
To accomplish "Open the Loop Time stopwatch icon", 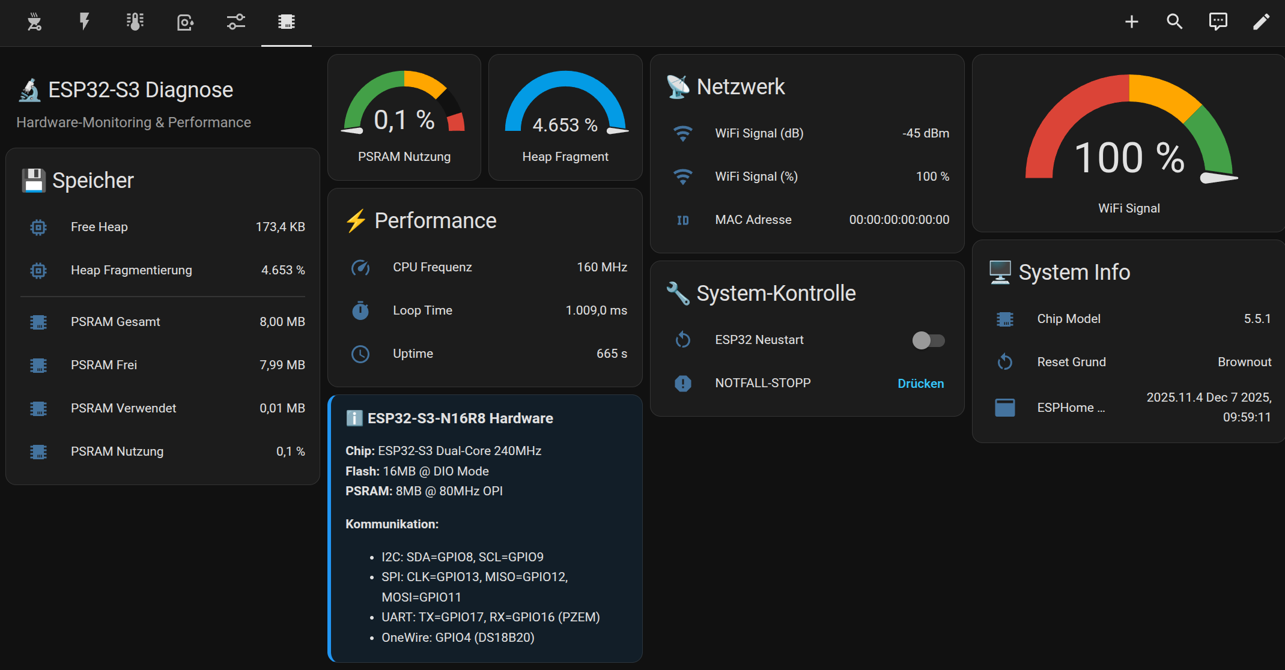I will point(360,310).
